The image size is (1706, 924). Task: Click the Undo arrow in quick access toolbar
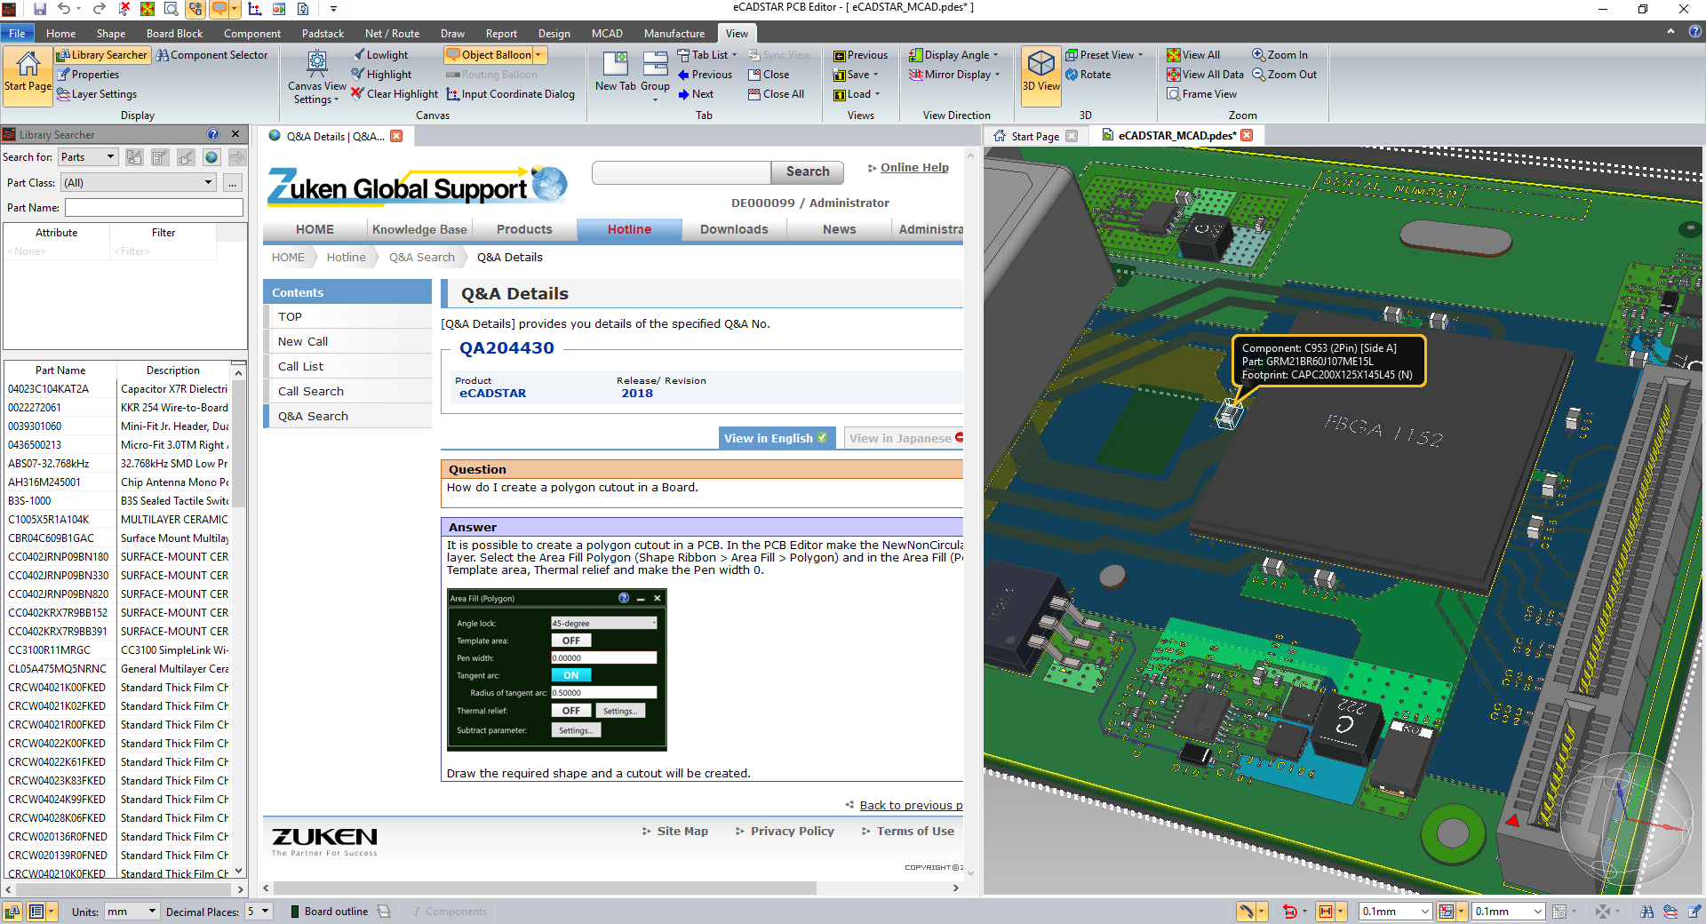pyautogui.click(x=64, y=9)
